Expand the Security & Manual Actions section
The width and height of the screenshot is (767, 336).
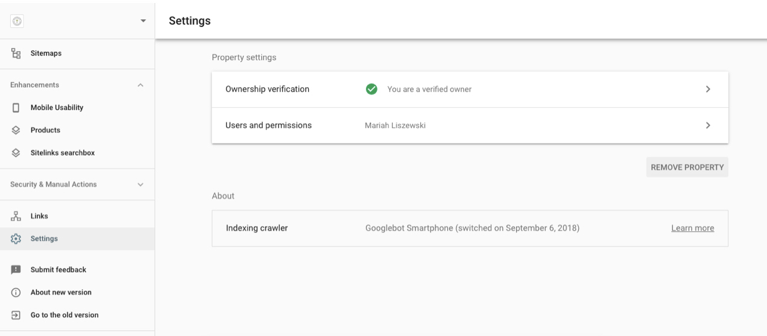(x=140, y=184)
